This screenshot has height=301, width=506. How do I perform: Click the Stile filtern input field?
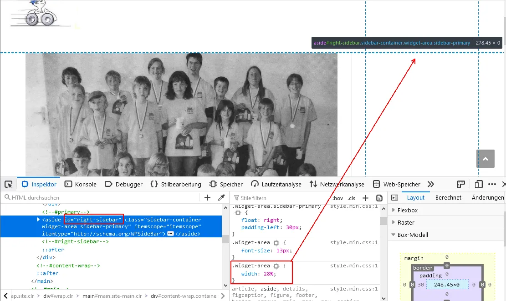pos(281,198)
